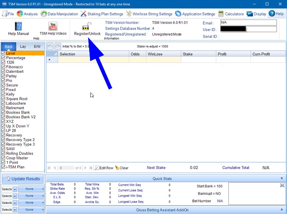Viewport: 287px width, 214px height.
Task: Toggle the Kelly checkbox
Action: (x=3, y=94)
